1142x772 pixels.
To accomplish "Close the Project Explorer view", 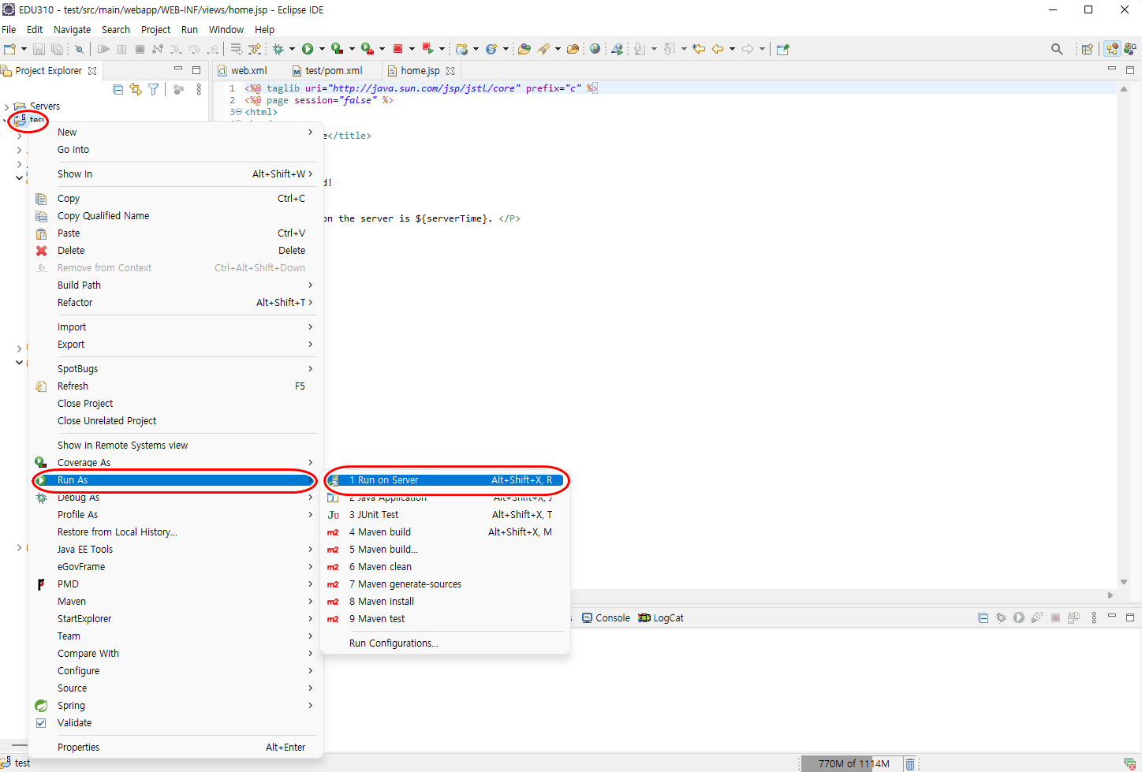I will (92, 71).
